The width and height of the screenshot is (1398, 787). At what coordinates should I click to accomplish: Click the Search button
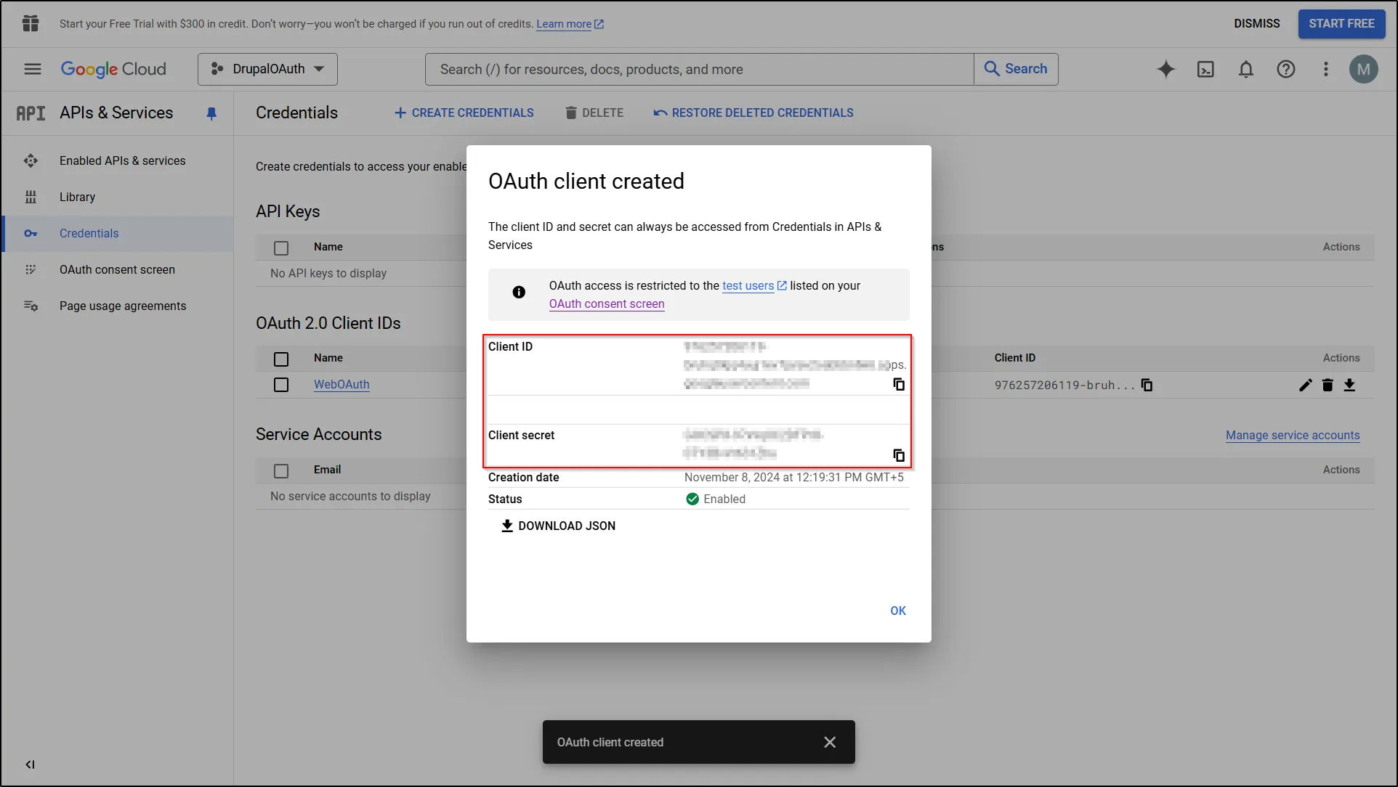tap(1016, 69)
